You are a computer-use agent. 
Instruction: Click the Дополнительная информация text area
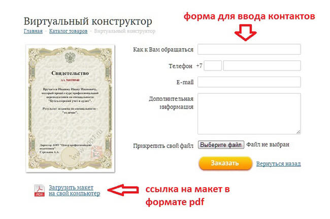pos(249,114)
